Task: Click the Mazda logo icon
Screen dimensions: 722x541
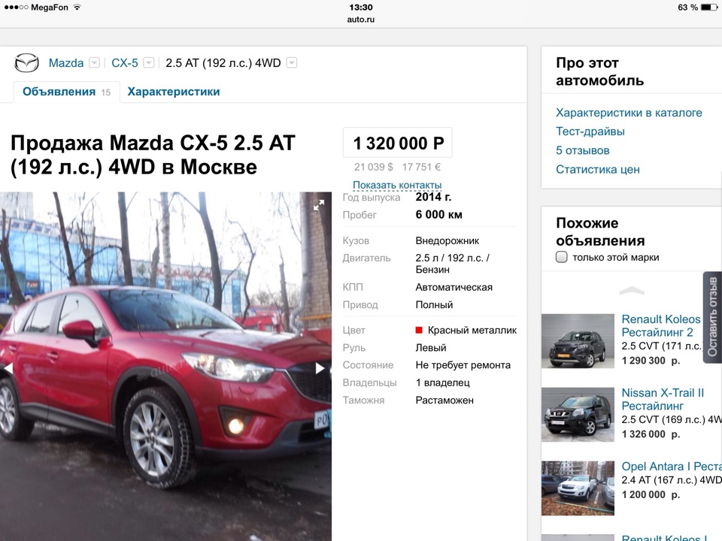Action: click(26, 62)
